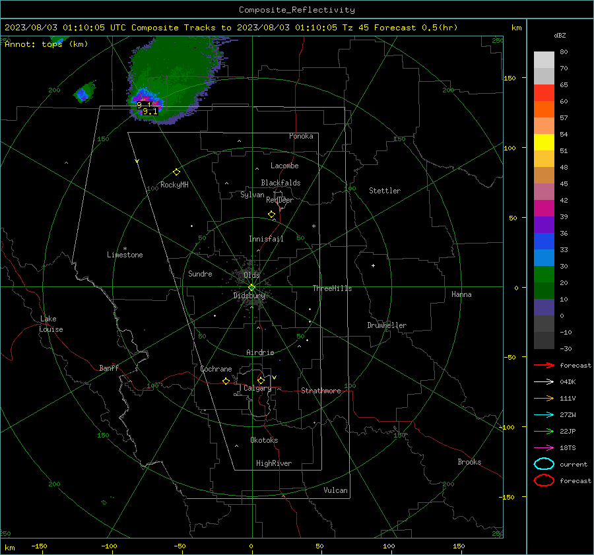Click the Airdrie map label
Image resolution: width=594 pixels, height=555 pixels.
click(260, 352)
